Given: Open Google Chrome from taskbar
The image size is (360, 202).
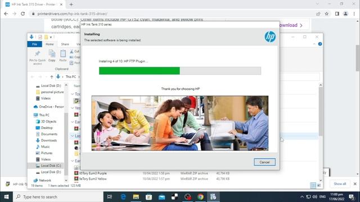Looking at the screenshot, I should (x=200, y=197).
